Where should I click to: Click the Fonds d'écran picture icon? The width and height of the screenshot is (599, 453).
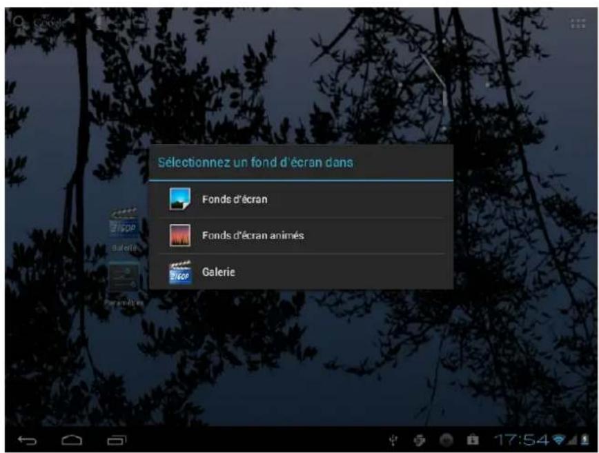tap(179, 199)
